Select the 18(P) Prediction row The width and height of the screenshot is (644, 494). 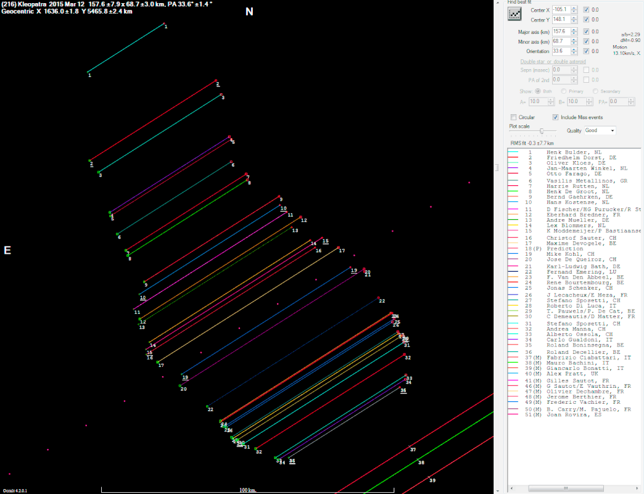(x=574, y=249)
